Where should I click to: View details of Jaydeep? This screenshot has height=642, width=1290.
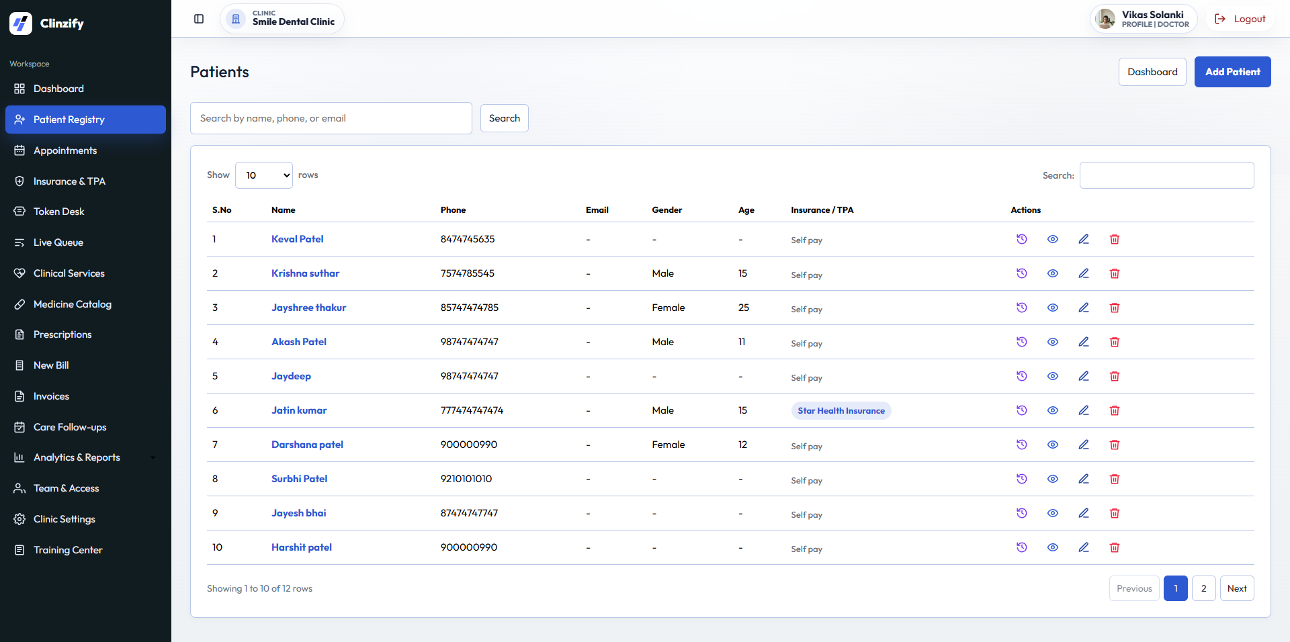[x=1052, y=376]
